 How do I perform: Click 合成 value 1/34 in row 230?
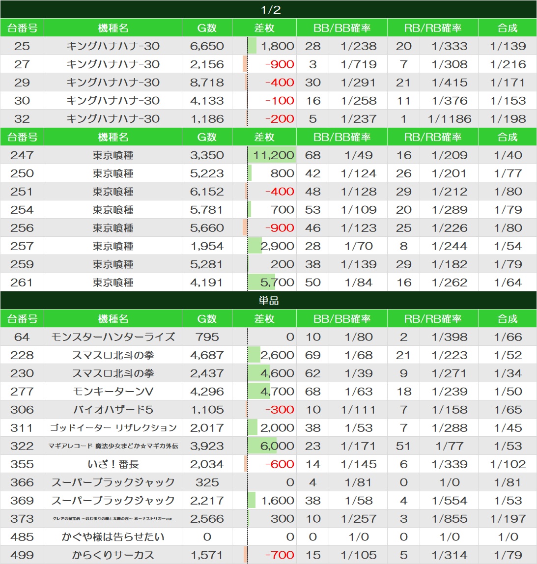click(x=508, y=373)
